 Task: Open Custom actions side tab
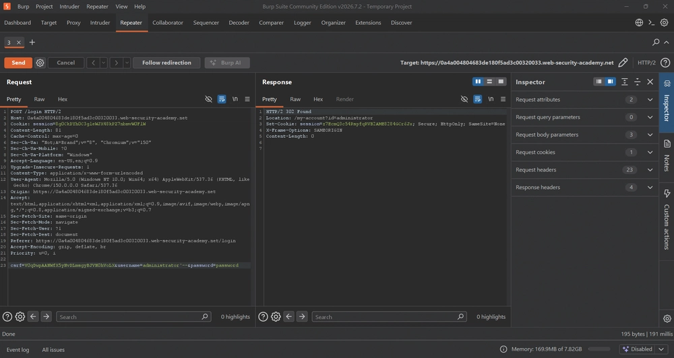[x=667, y=220]
